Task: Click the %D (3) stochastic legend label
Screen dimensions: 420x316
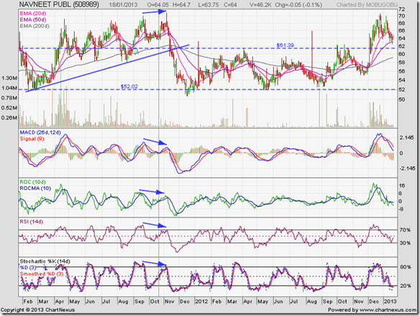Action: [x=28, y=268]
